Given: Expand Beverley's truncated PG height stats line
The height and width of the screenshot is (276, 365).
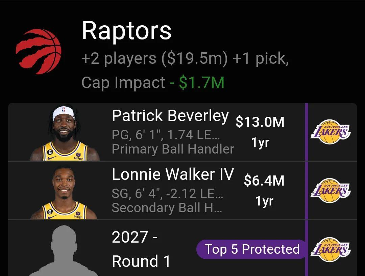Looking at the screenshot, I should (x=166, y=135).
